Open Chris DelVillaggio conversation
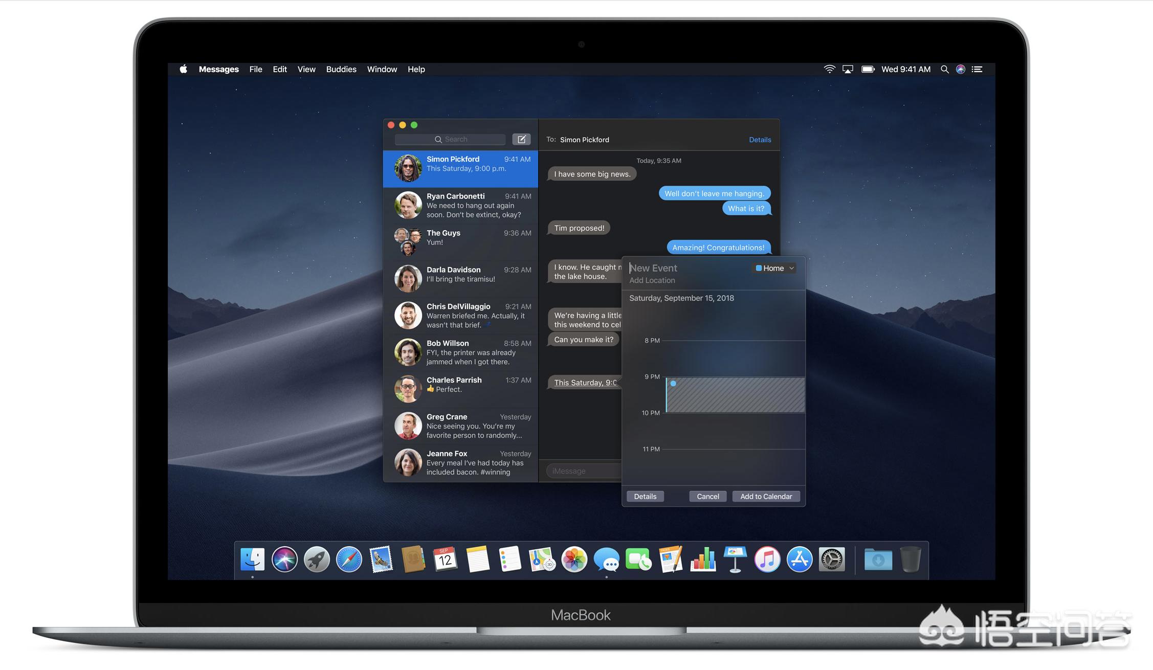 click(460, 316)
